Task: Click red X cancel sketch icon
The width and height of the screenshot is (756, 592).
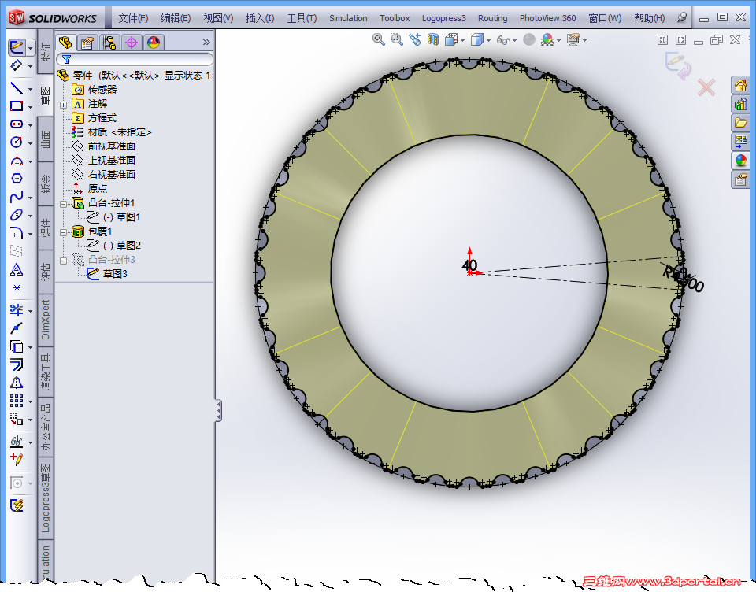Action: tap(706, 87)
